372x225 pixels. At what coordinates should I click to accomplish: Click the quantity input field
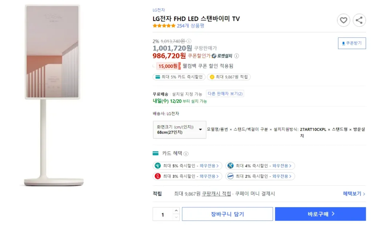point(163,214)
